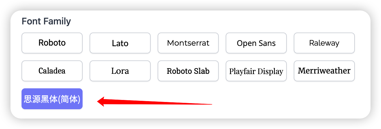
Task: Deselect the active purple Chinese font option
Action: pyautogui.click(x=52, y=99)
